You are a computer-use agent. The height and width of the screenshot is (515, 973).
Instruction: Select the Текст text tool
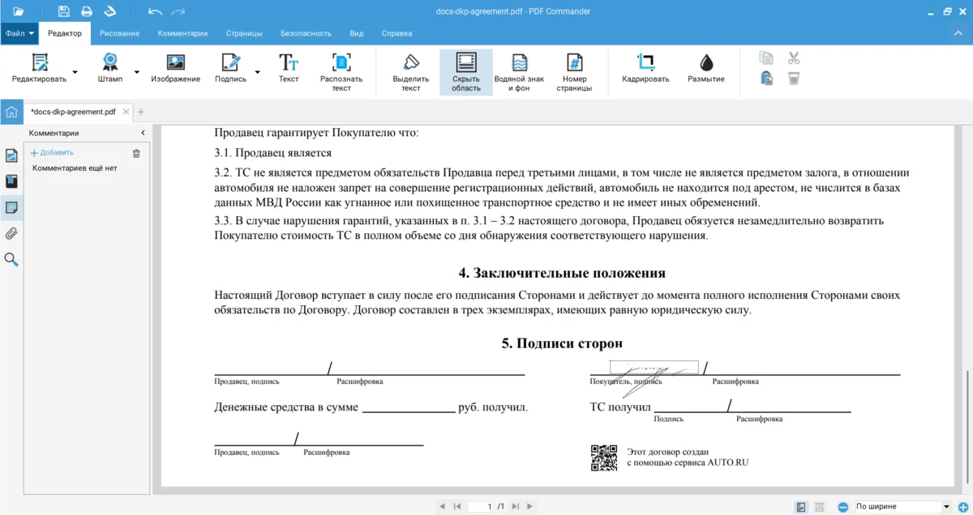pos(289,70)
